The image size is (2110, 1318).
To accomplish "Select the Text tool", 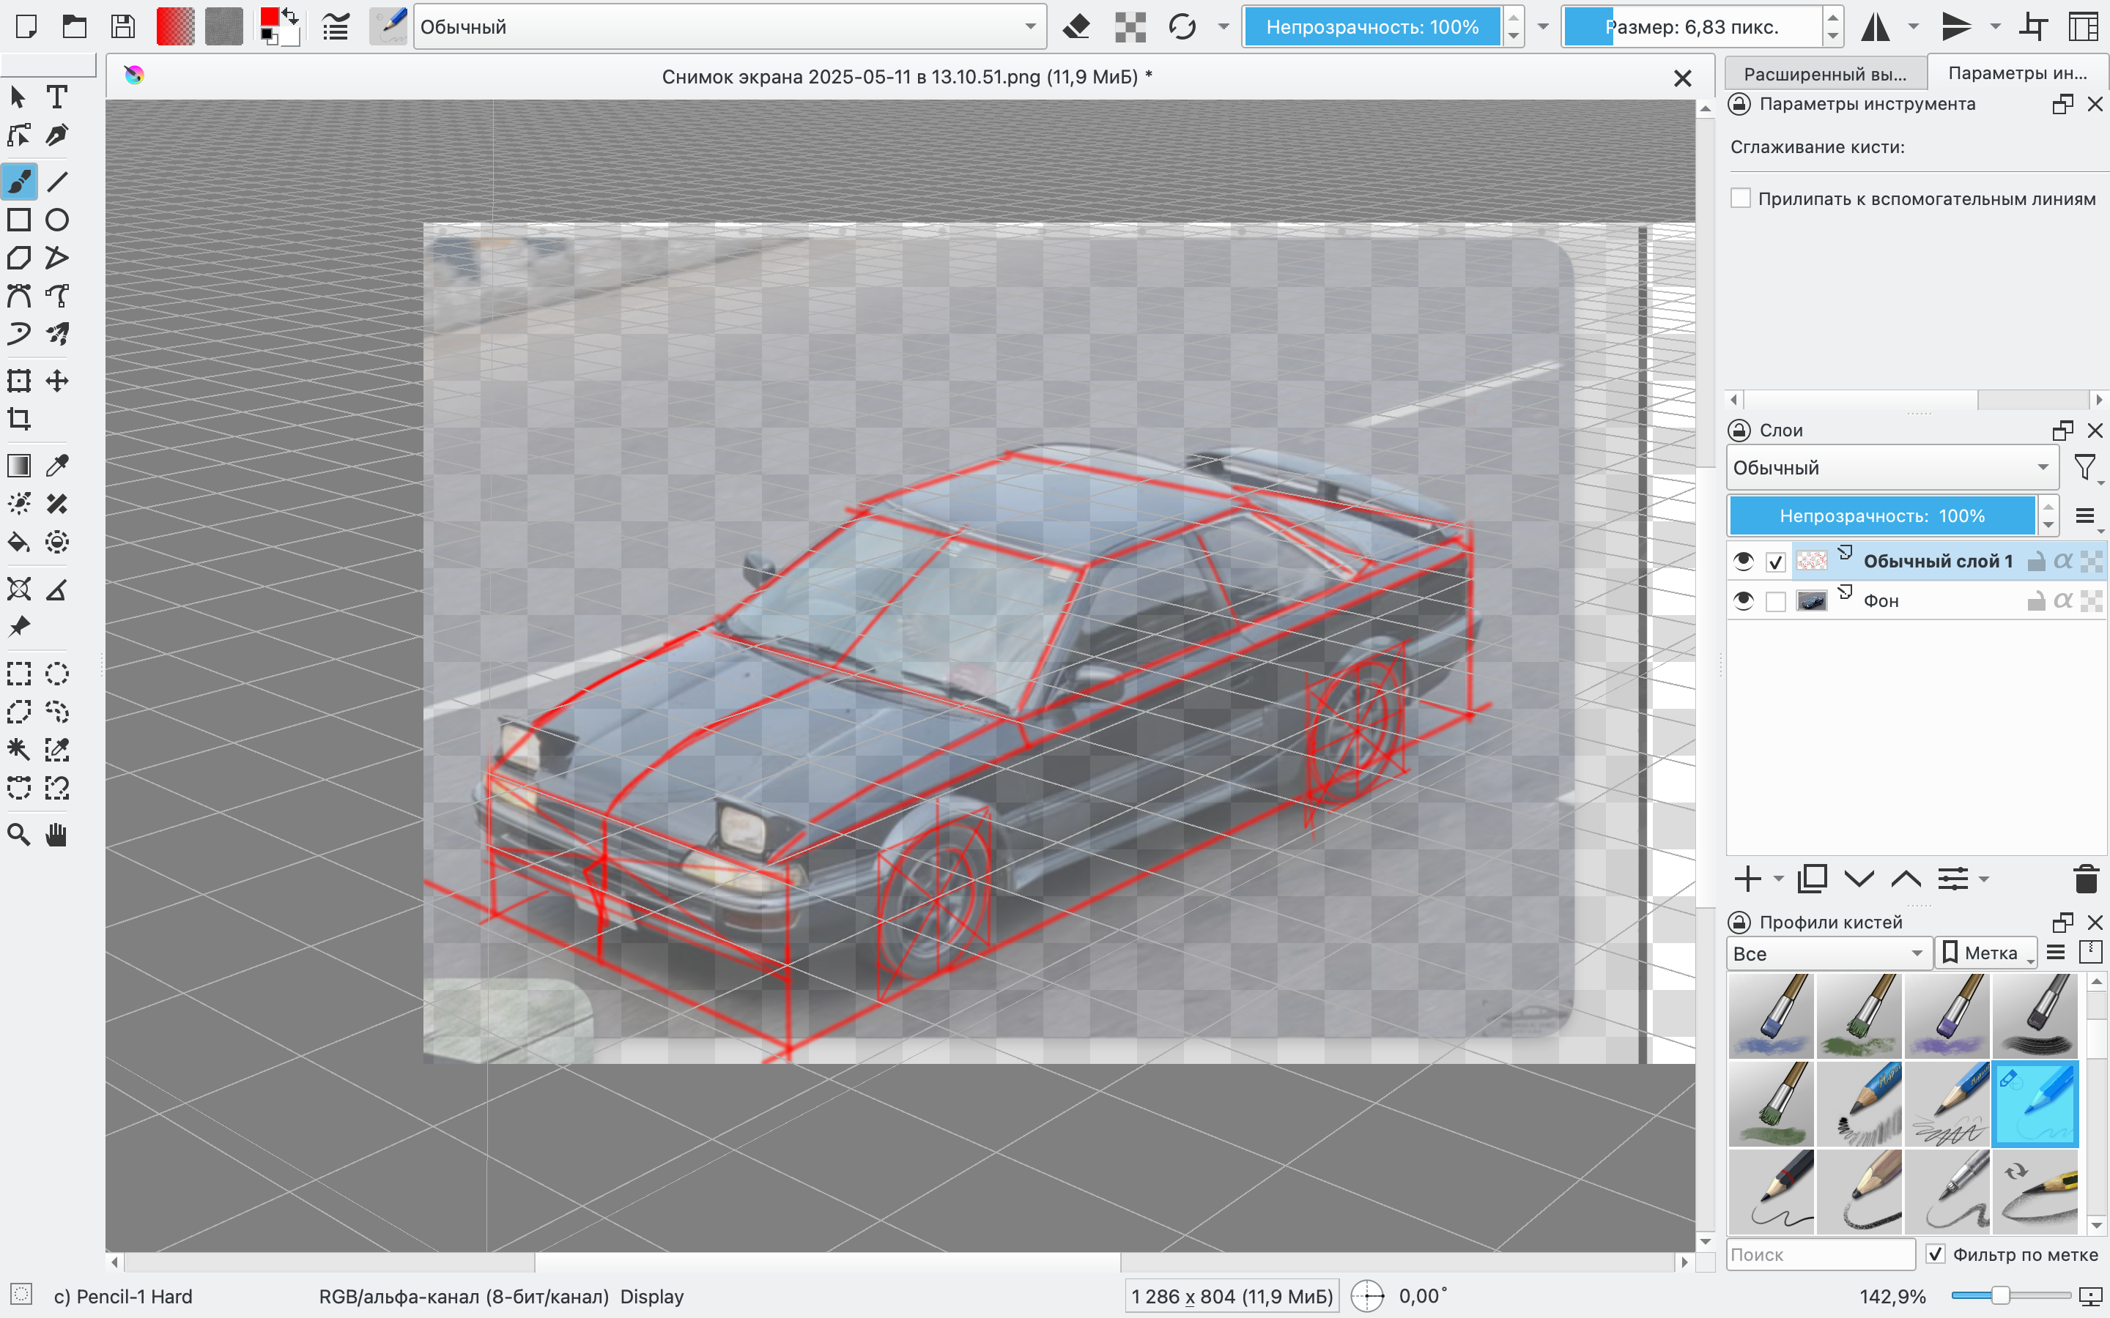I will tap(56, 97).
